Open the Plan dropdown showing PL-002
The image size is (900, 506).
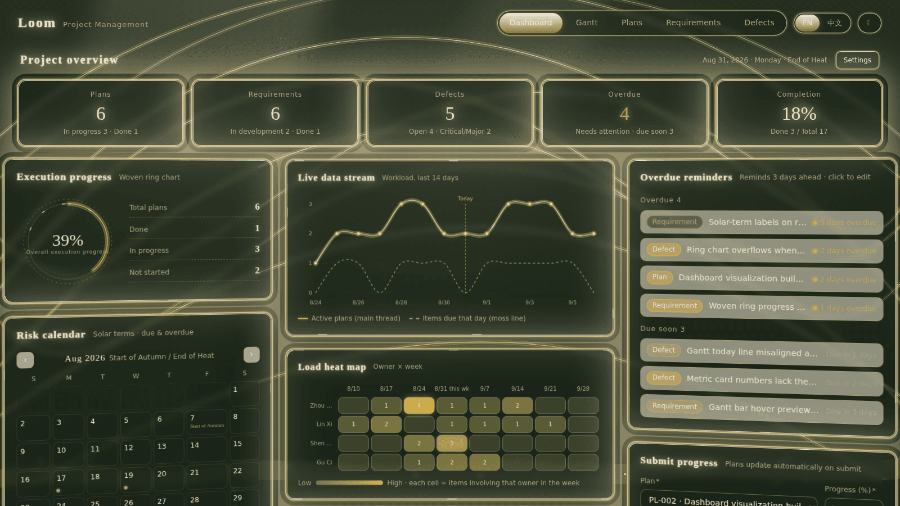[729, 500]
